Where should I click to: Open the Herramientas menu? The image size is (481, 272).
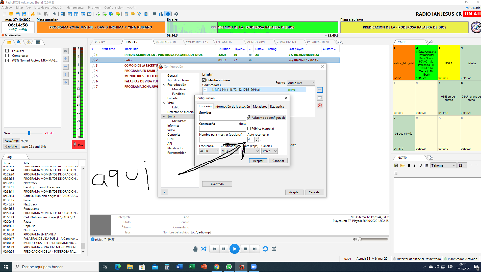[75, 8]
